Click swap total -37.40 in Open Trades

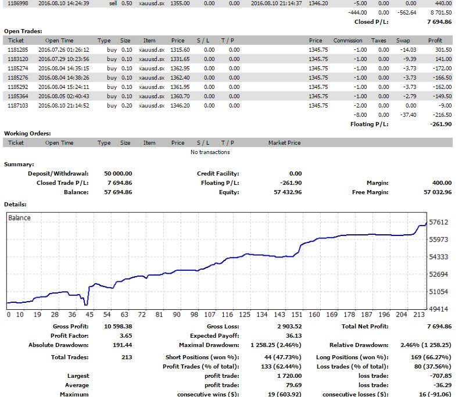point(408,115)
